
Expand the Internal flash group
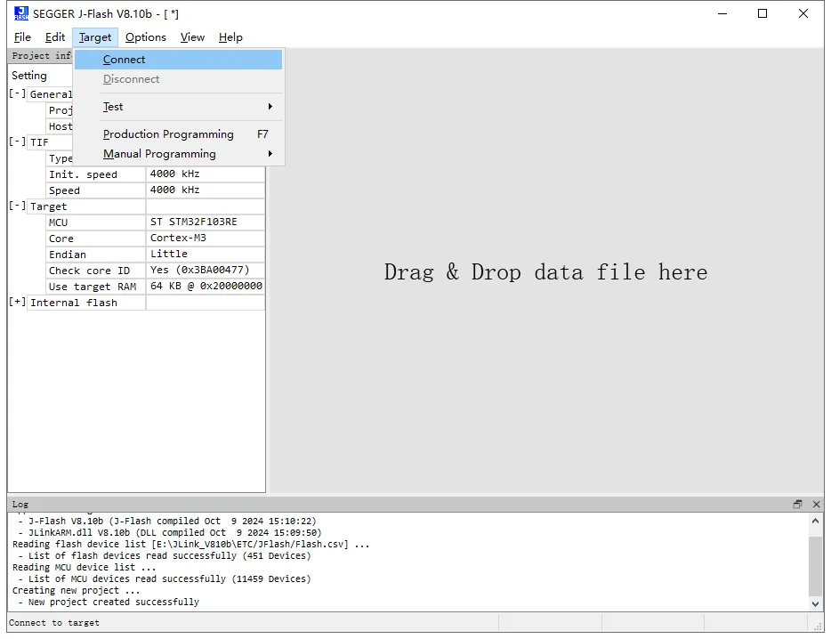point(17,302)
